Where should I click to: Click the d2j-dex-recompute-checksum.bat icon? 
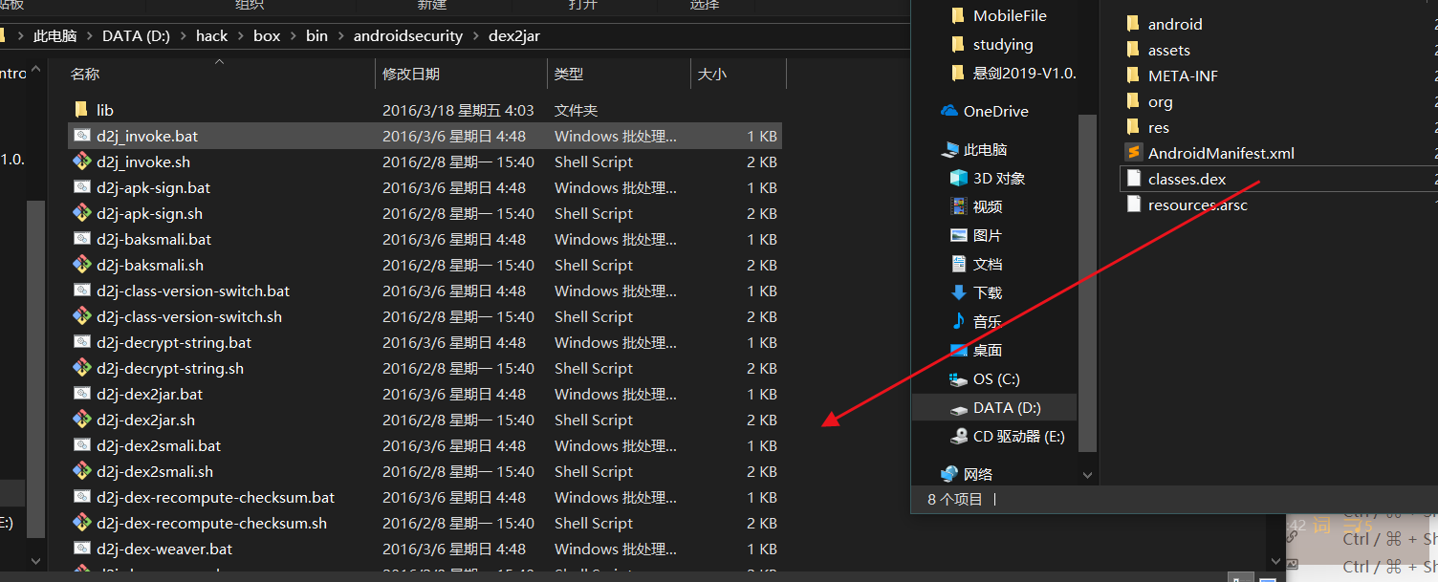coord(81,497)
